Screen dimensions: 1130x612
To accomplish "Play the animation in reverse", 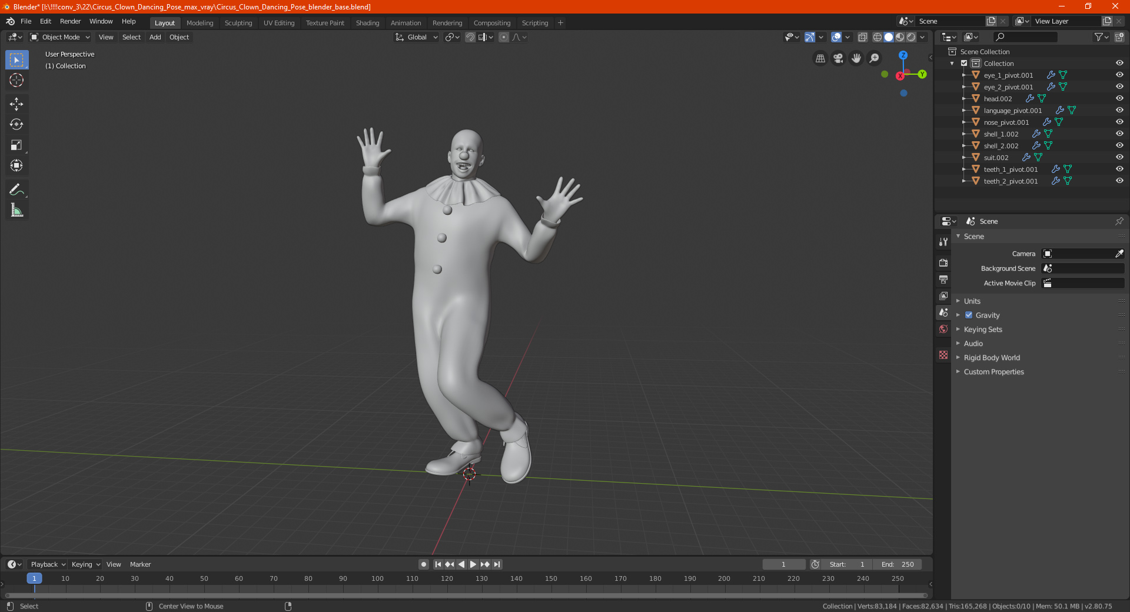I will point(461,564).
